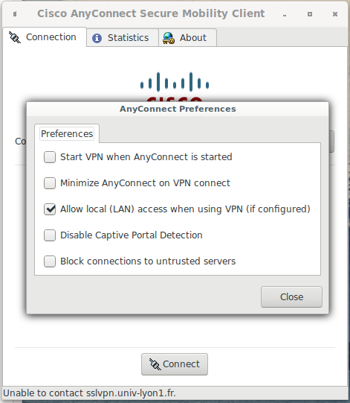Close the Cisco AnyConnect main window
The height and width of the screenshot is (403, 350).
point(335,14)
